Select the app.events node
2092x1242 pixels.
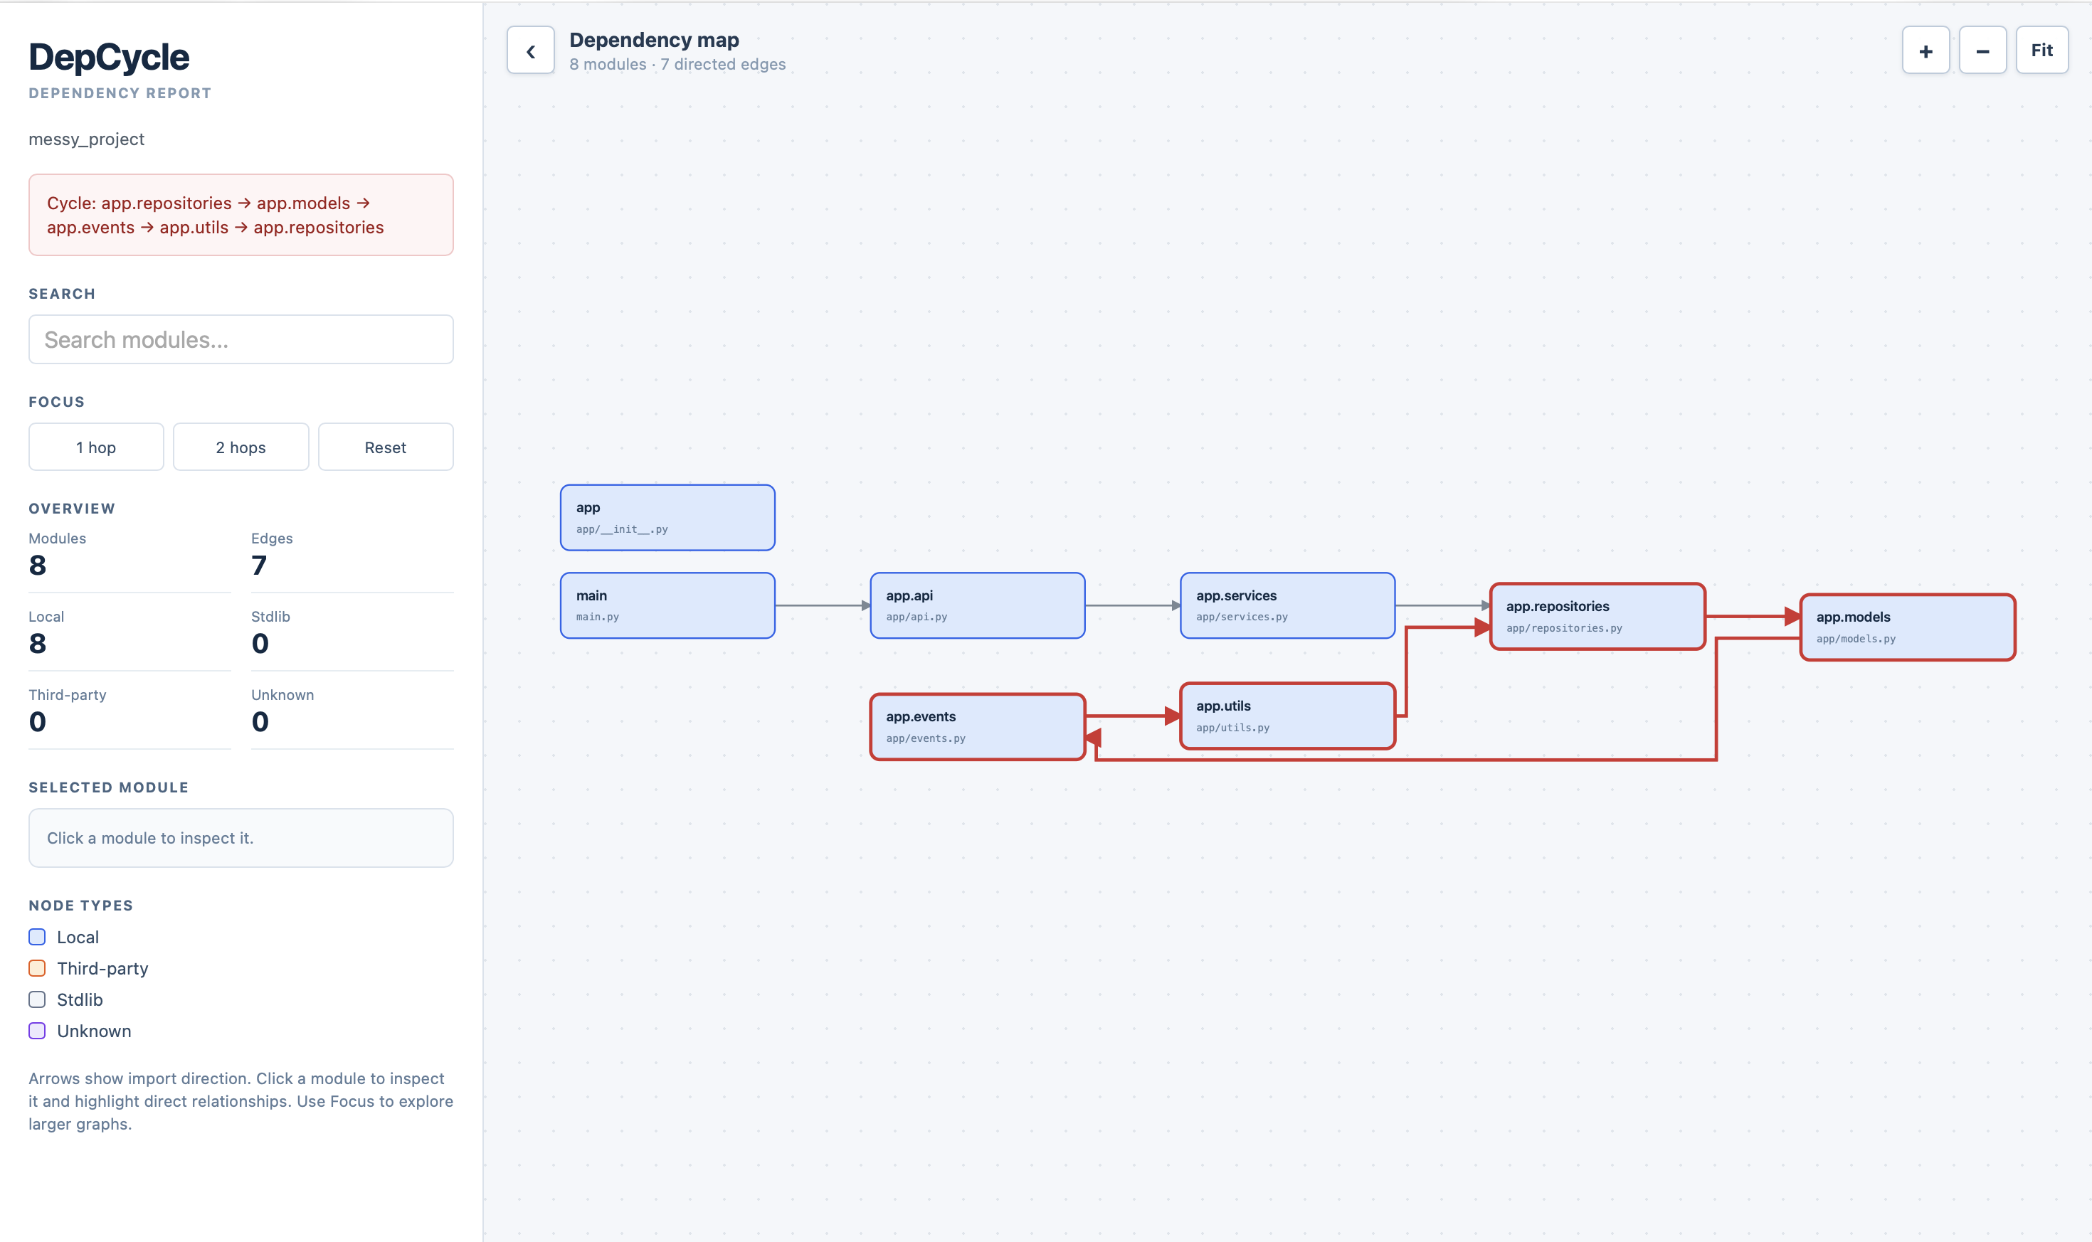click(x=978, y=726)
